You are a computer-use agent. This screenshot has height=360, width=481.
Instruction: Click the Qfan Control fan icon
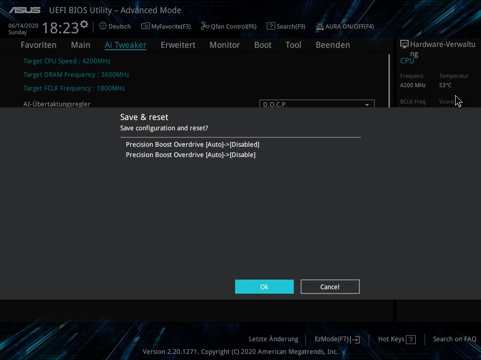pyautogui.click(x=205, y=26)
